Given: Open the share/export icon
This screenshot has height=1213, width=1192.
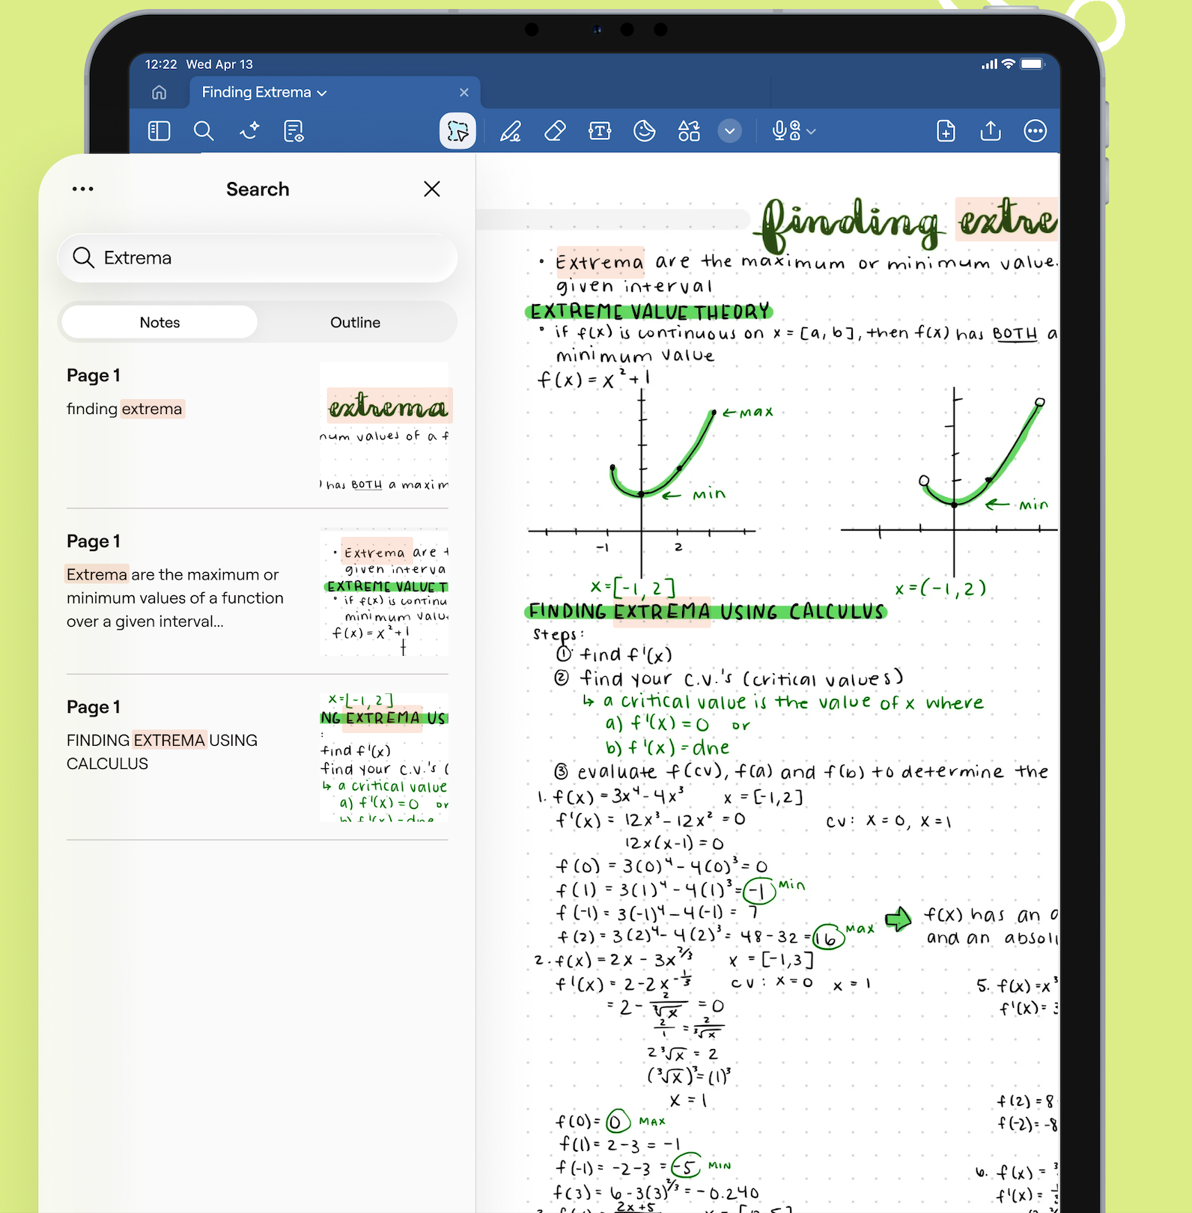Looking at the screenshot, I should click(x=991, y=131).
